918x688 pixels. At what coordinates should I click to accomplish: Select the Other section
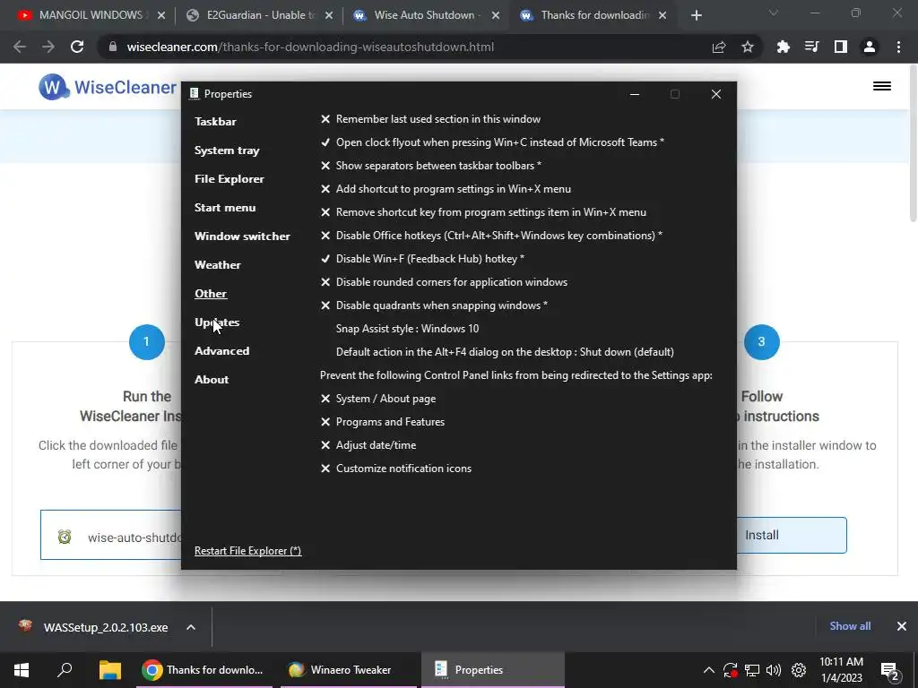point(211,294)
